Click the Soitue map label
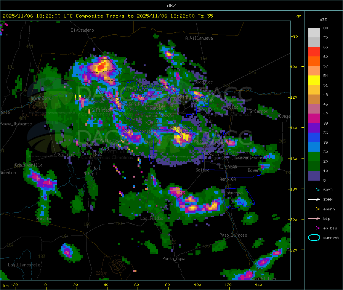Image resolution: width=343 pixels, height=290 pixels. tap(202, 170)
